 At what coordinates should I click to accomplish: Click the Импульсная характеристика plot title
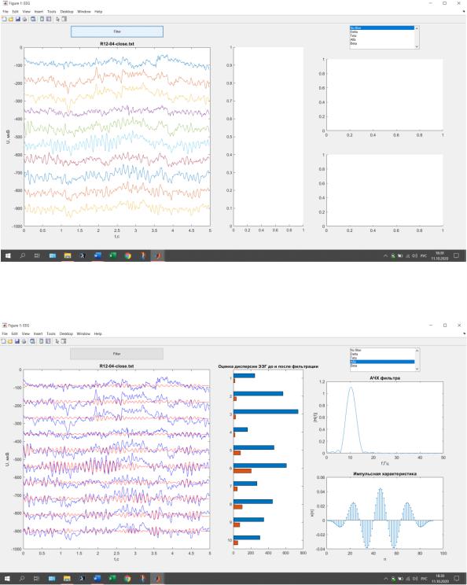pos(385,474)
